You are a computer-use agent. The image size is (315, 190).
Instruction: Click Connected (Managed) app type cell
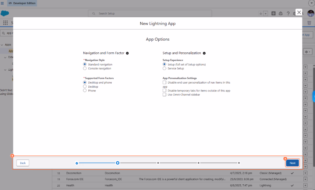(273, 179)
